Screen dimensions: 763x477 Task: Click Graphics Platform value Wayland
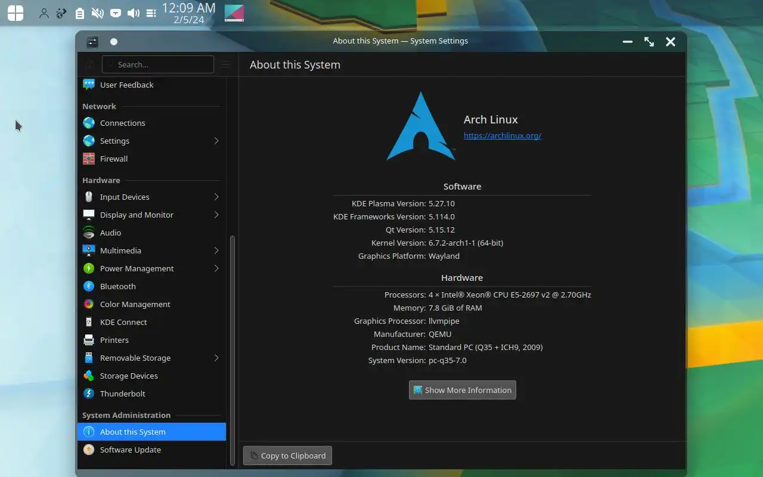coord(444,256)
